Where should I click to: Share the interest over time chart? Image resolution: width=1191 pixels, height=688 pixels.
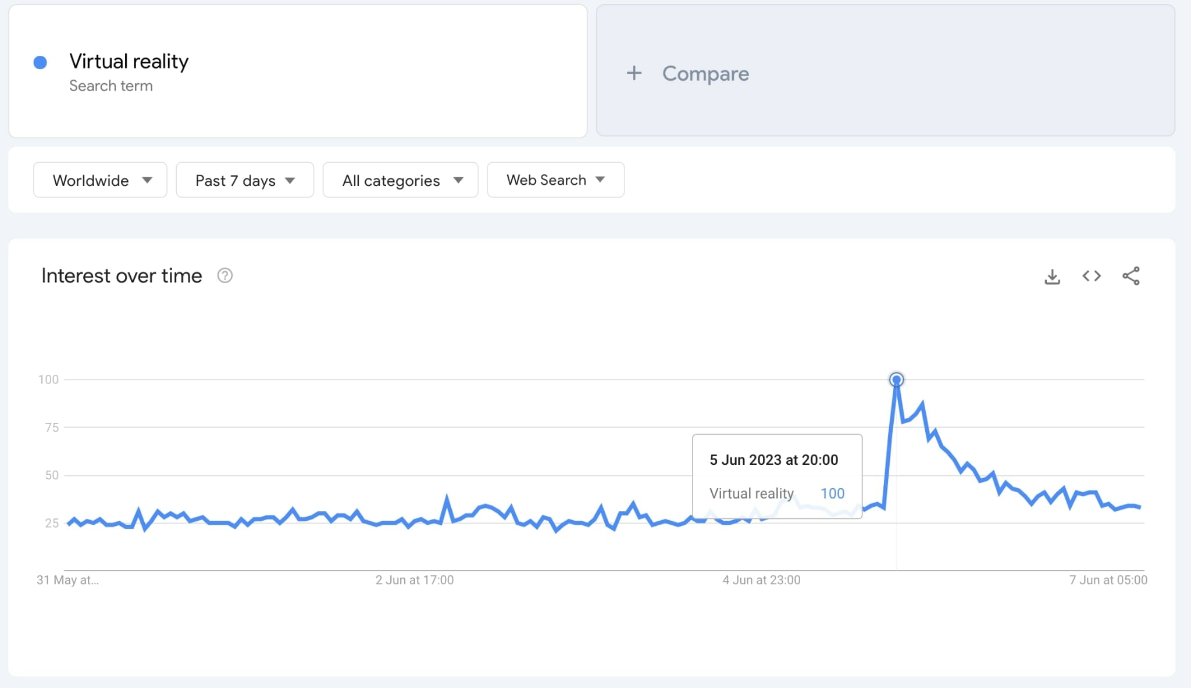click(1131, 276)
